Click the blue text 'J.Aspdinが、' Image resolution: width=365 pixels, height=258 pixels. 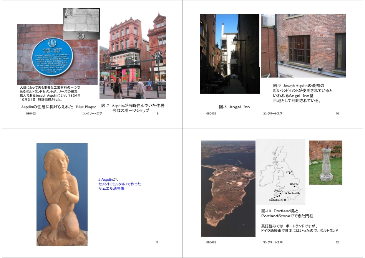point(108,180)
